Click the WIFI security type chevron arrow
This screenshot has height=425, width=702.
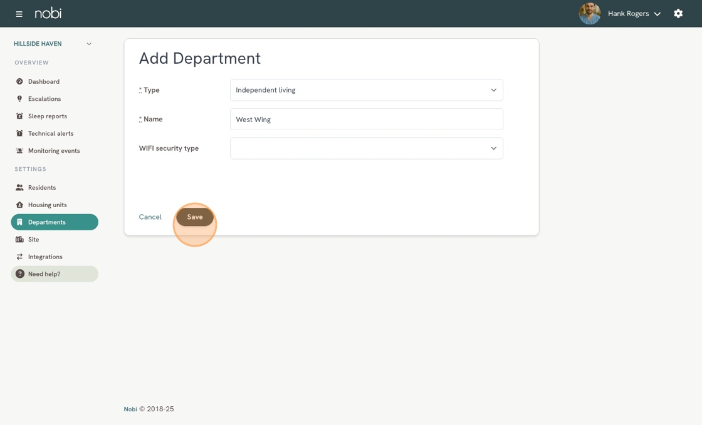(x=493, y=148)
